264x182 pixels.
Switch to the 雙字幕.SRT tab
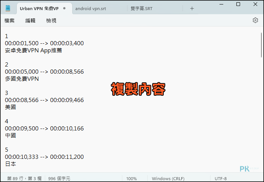coord(141,9)
